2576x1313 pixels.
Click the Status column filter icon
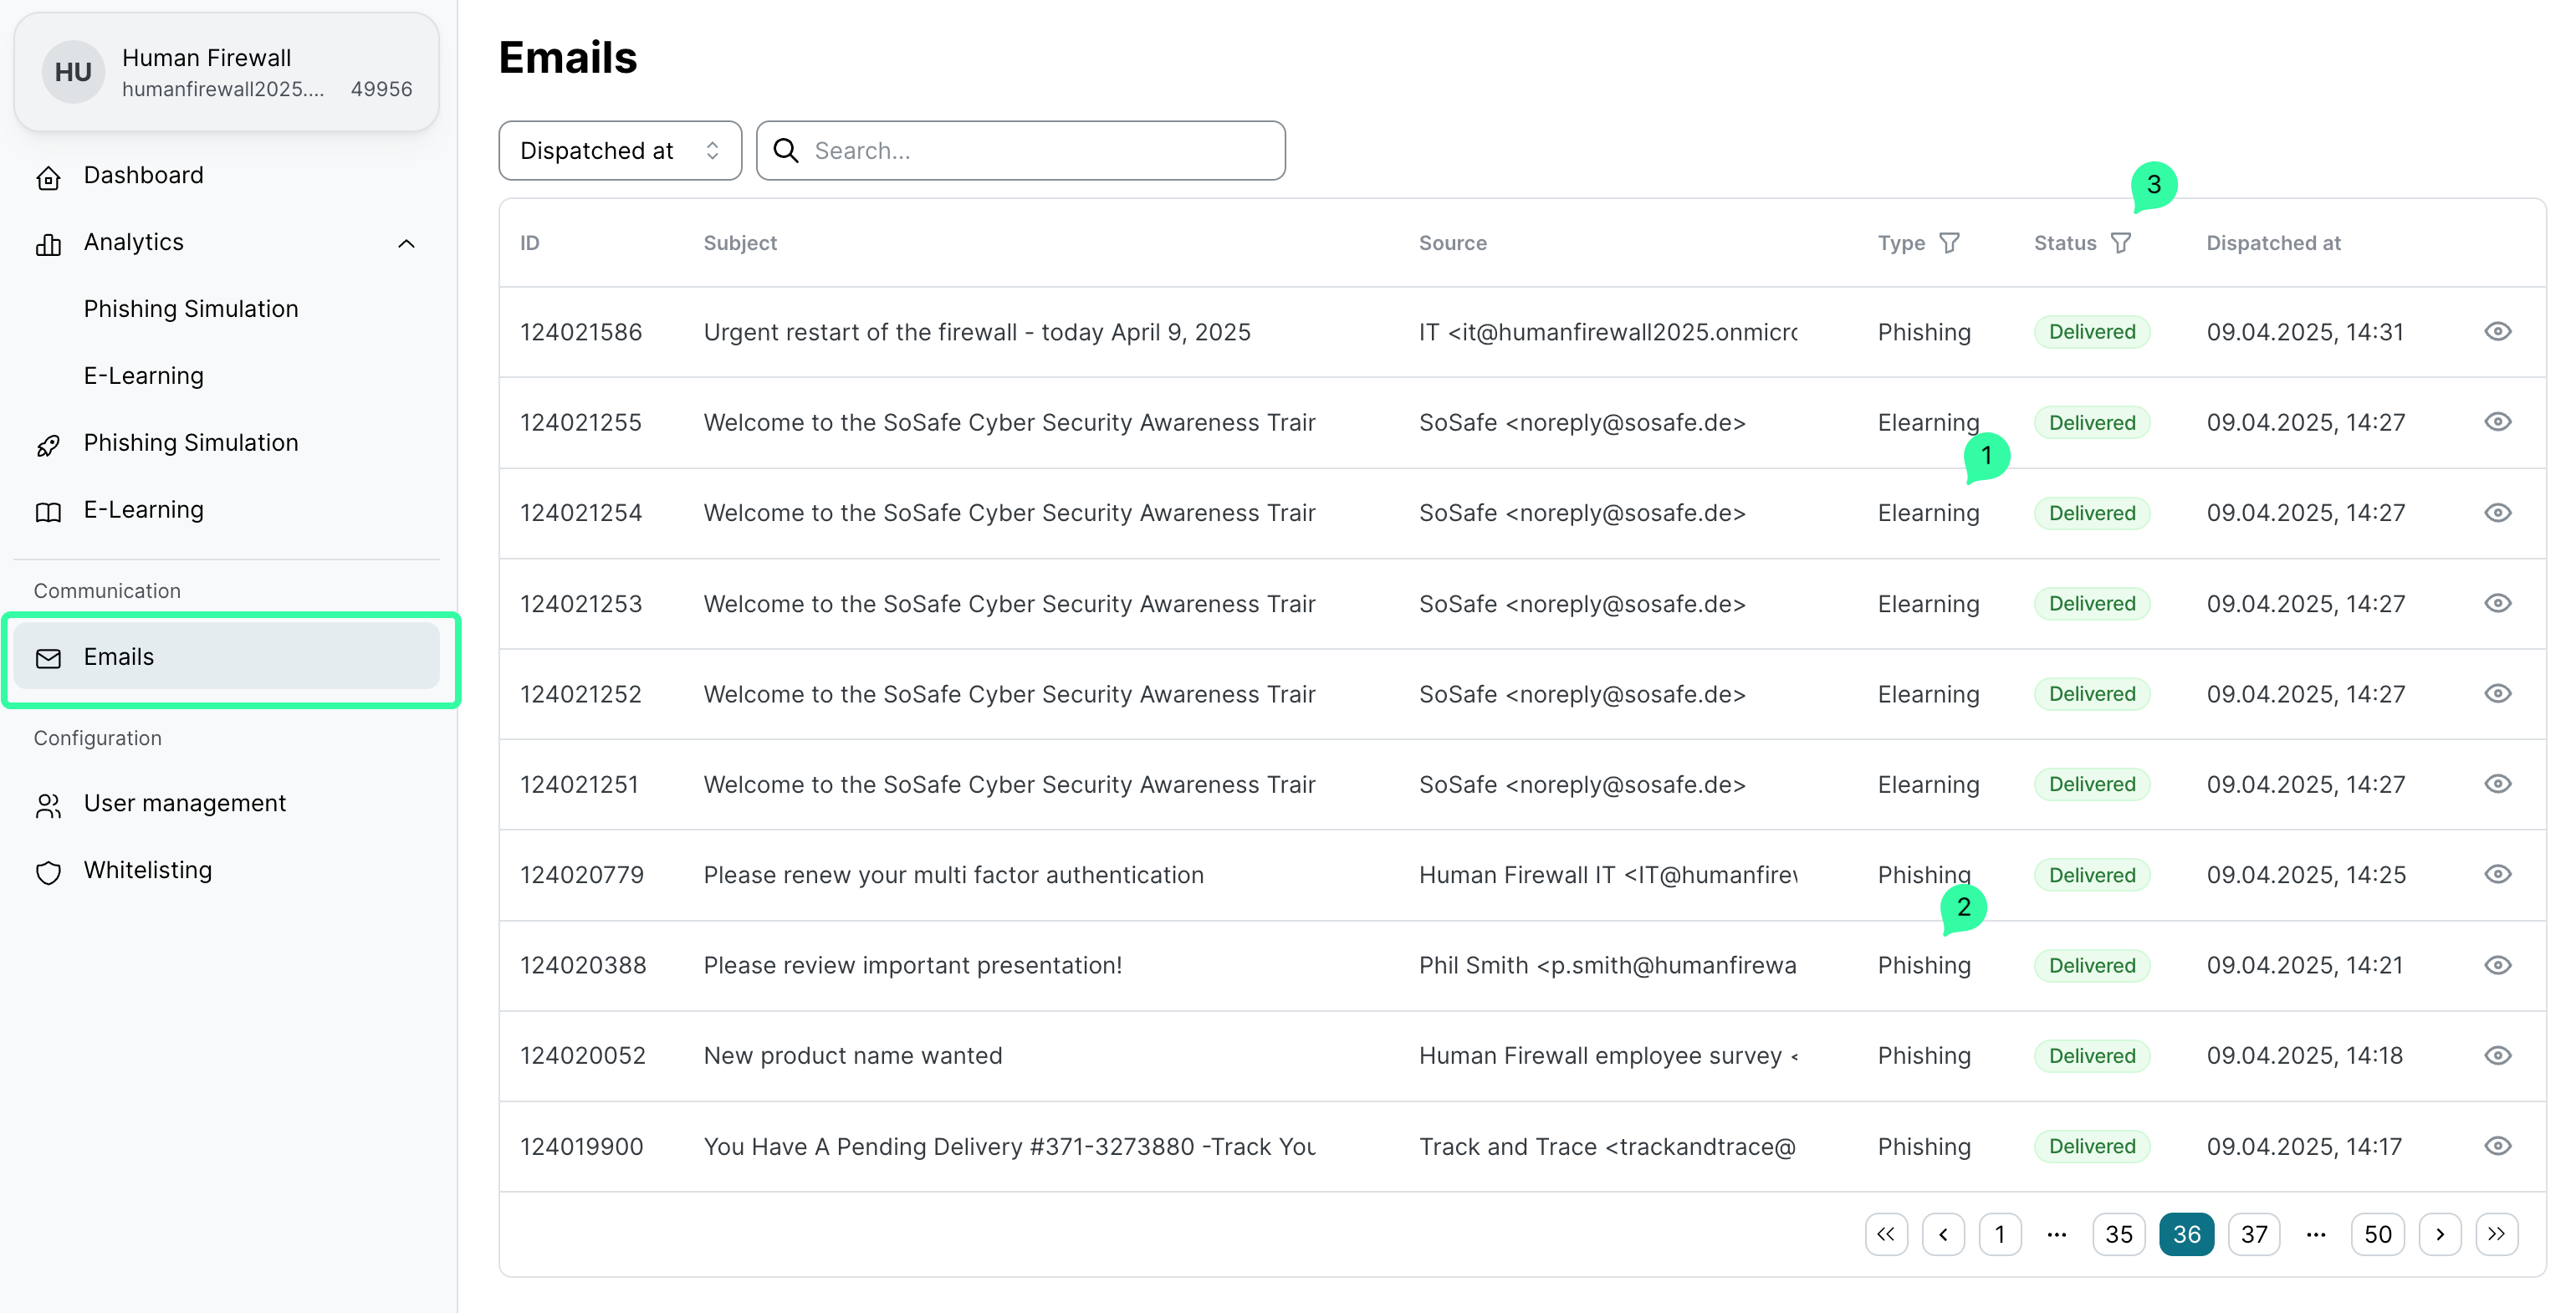pos(2120,243)
